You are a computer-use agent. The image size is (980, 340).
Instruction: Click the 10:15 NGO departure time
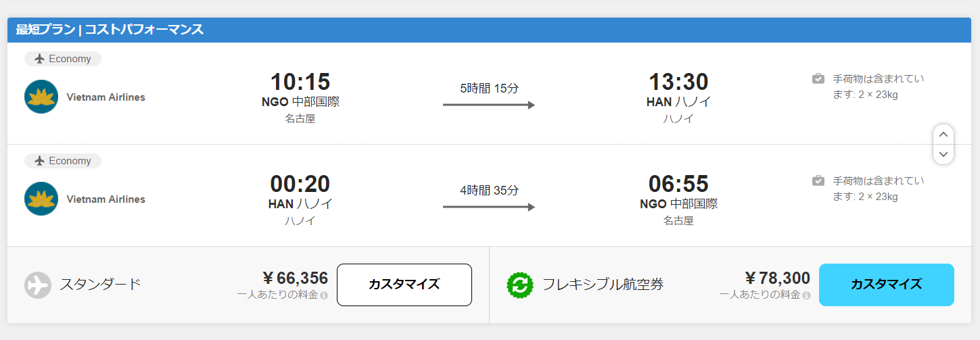[300, 82]
